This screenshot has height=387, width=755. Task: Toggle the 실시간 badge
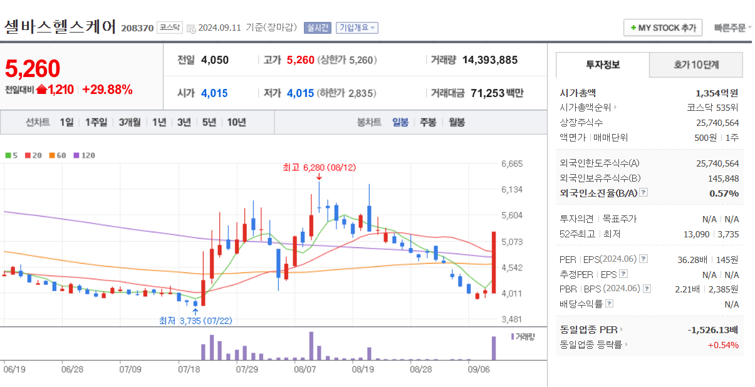[317, 28]
